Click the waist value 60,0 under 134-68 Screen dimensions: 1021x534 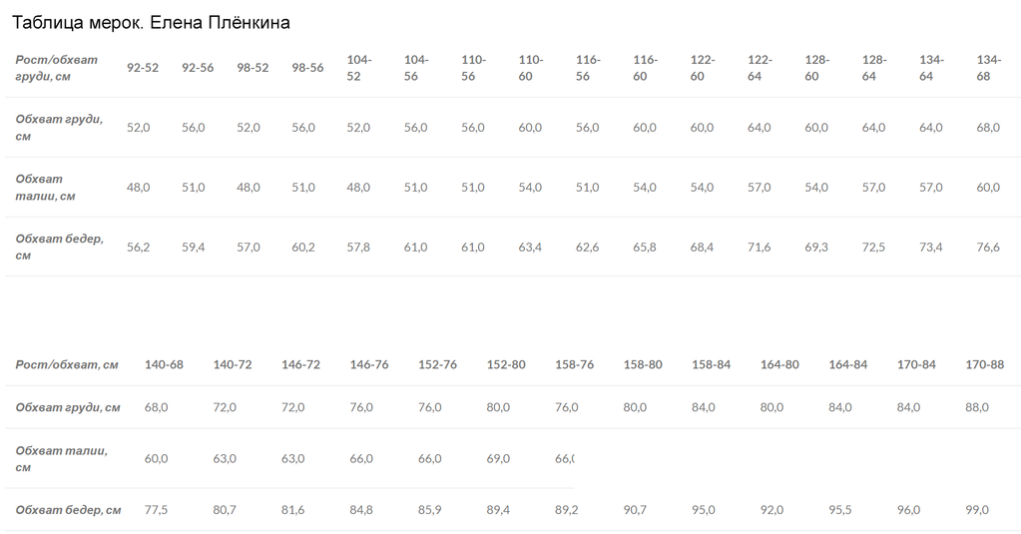[988, 188]
